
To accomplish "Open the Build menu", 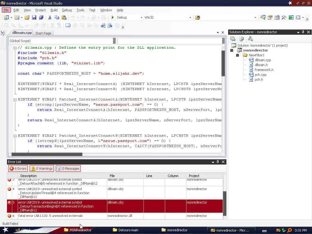I will (54, 10).
